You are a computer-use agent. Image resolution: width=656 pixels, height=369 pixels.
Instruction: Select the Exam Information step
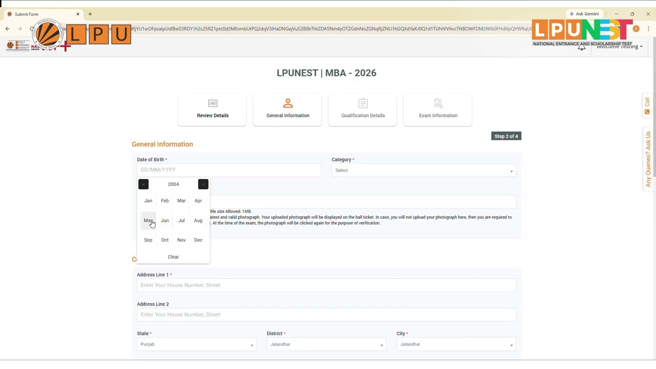pyautogui.click(x=438, y=110)
